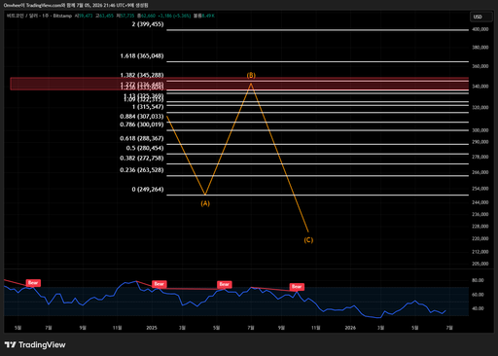Click the (C) wave label
Image resolution: width=498 pixels, height=356 pixels.
(308, 240)
